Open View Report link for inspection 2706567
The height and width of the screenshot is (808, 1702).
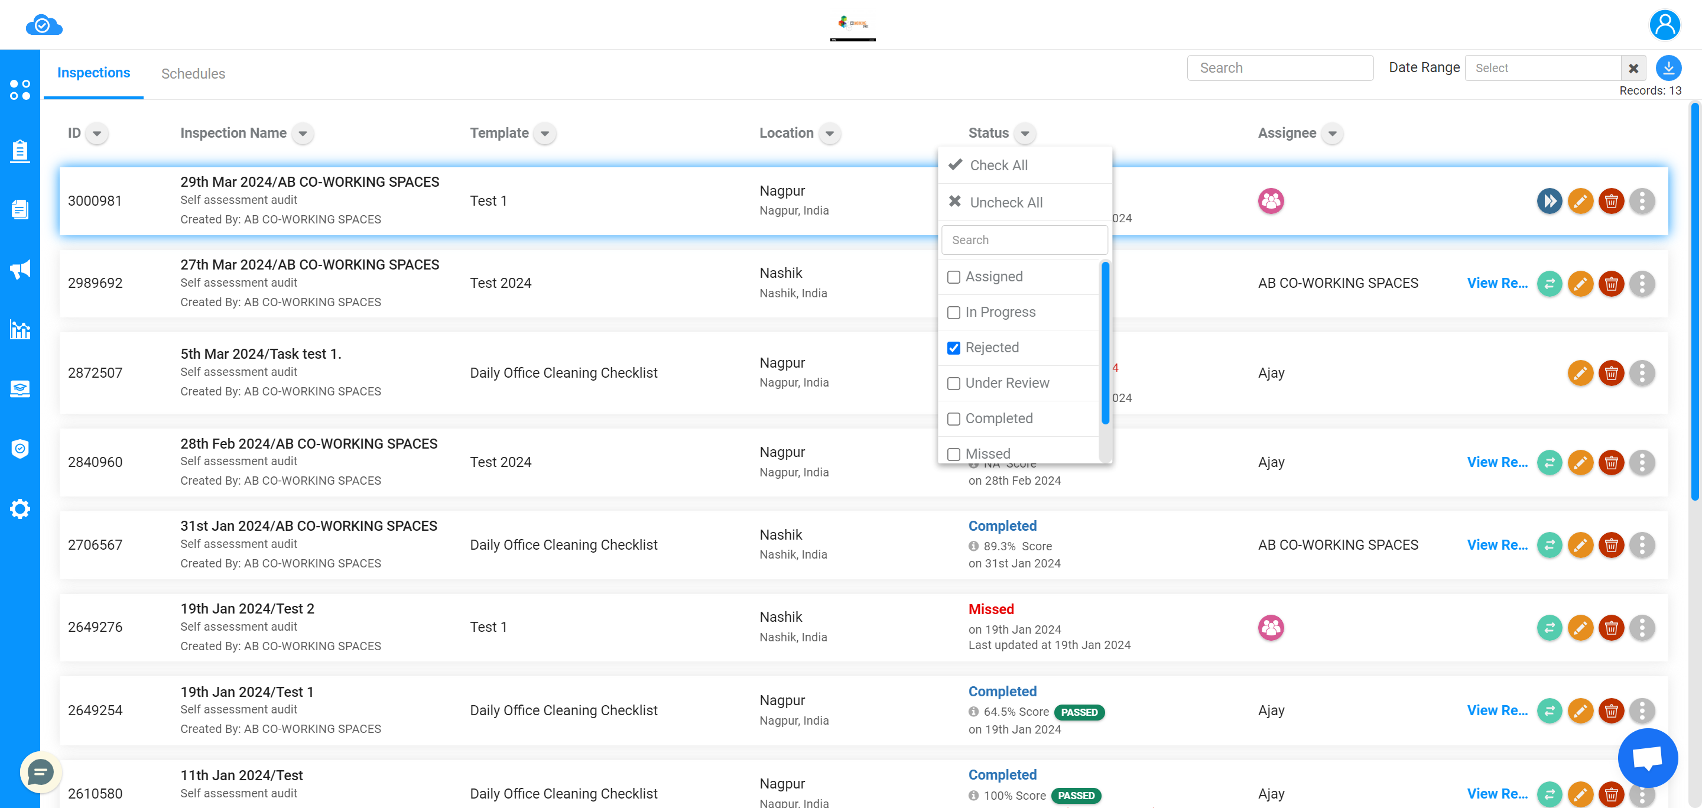(x=1497, y=545)
